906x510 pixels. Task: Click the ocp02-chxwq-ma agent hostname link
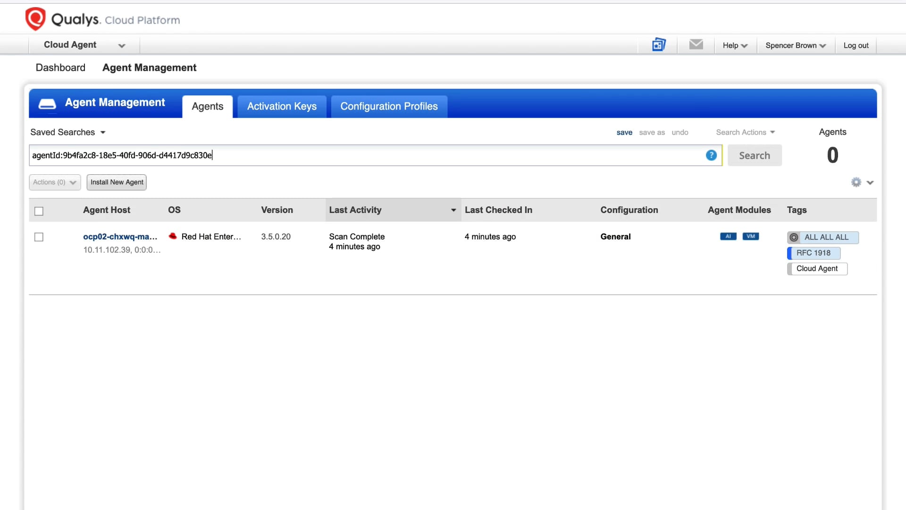pos(119,237)
